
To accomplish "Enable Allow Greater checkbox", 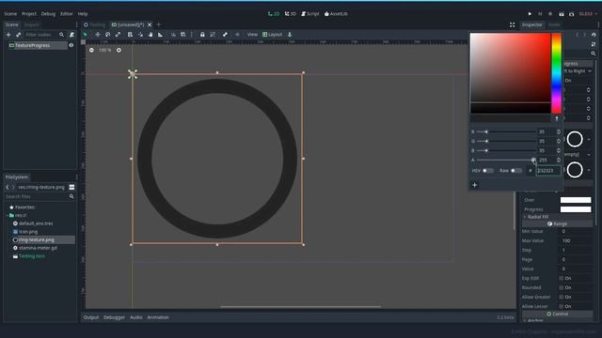I will pos(562,297).
